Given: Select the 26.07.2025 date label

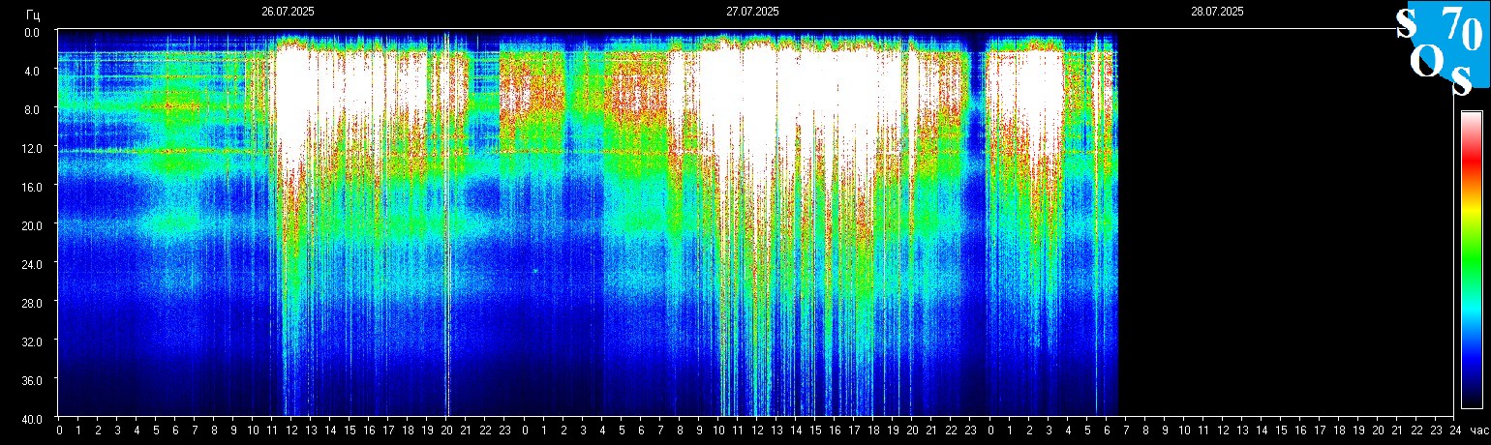Looking at the screenshot, I should click(288, 12).
